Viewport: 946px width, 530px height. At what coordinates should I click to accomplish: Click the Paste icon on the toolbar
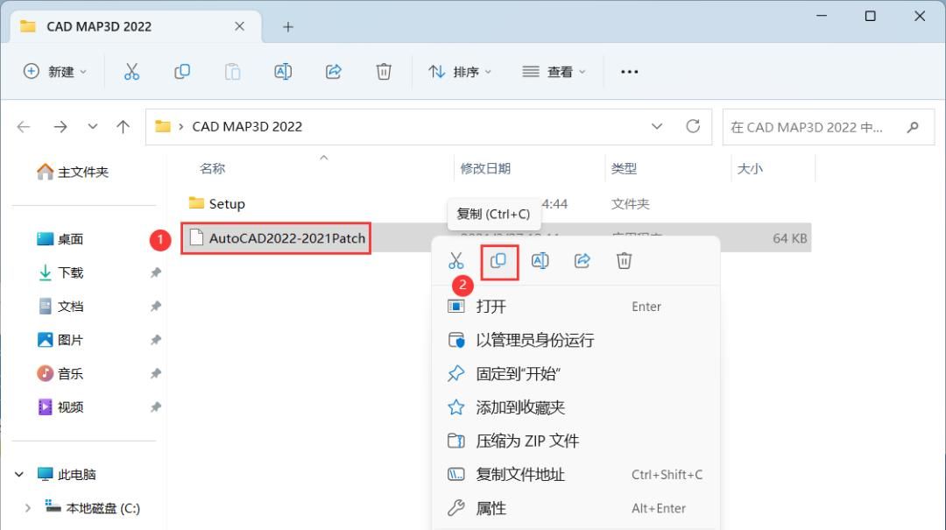(232, 71)
